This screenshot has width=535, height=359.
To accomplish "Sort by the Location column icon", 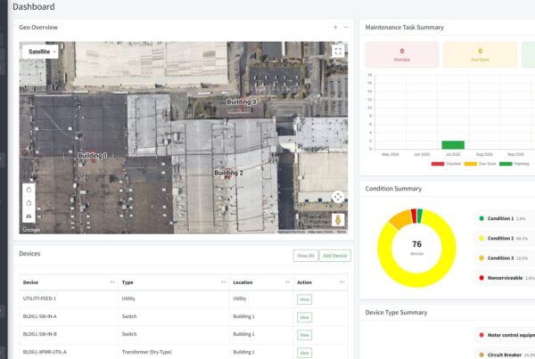I will click(x=288, y=282).
